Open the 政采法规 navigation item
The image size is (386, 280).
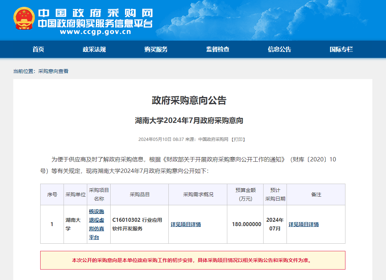pyautogui.click(x=94, y=49)
